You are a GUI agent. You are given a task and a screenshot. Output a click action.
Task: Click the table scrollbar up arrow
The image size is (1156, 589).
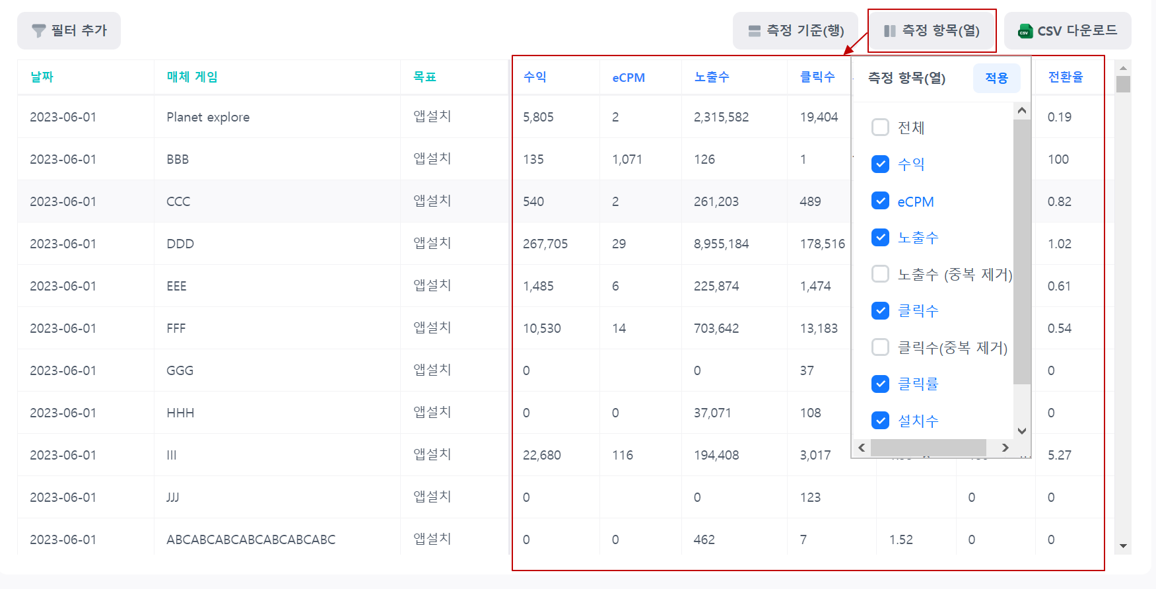click(1123, 68)
